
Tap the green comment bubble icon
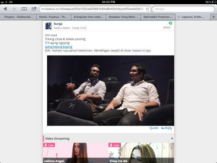point(170,23)
